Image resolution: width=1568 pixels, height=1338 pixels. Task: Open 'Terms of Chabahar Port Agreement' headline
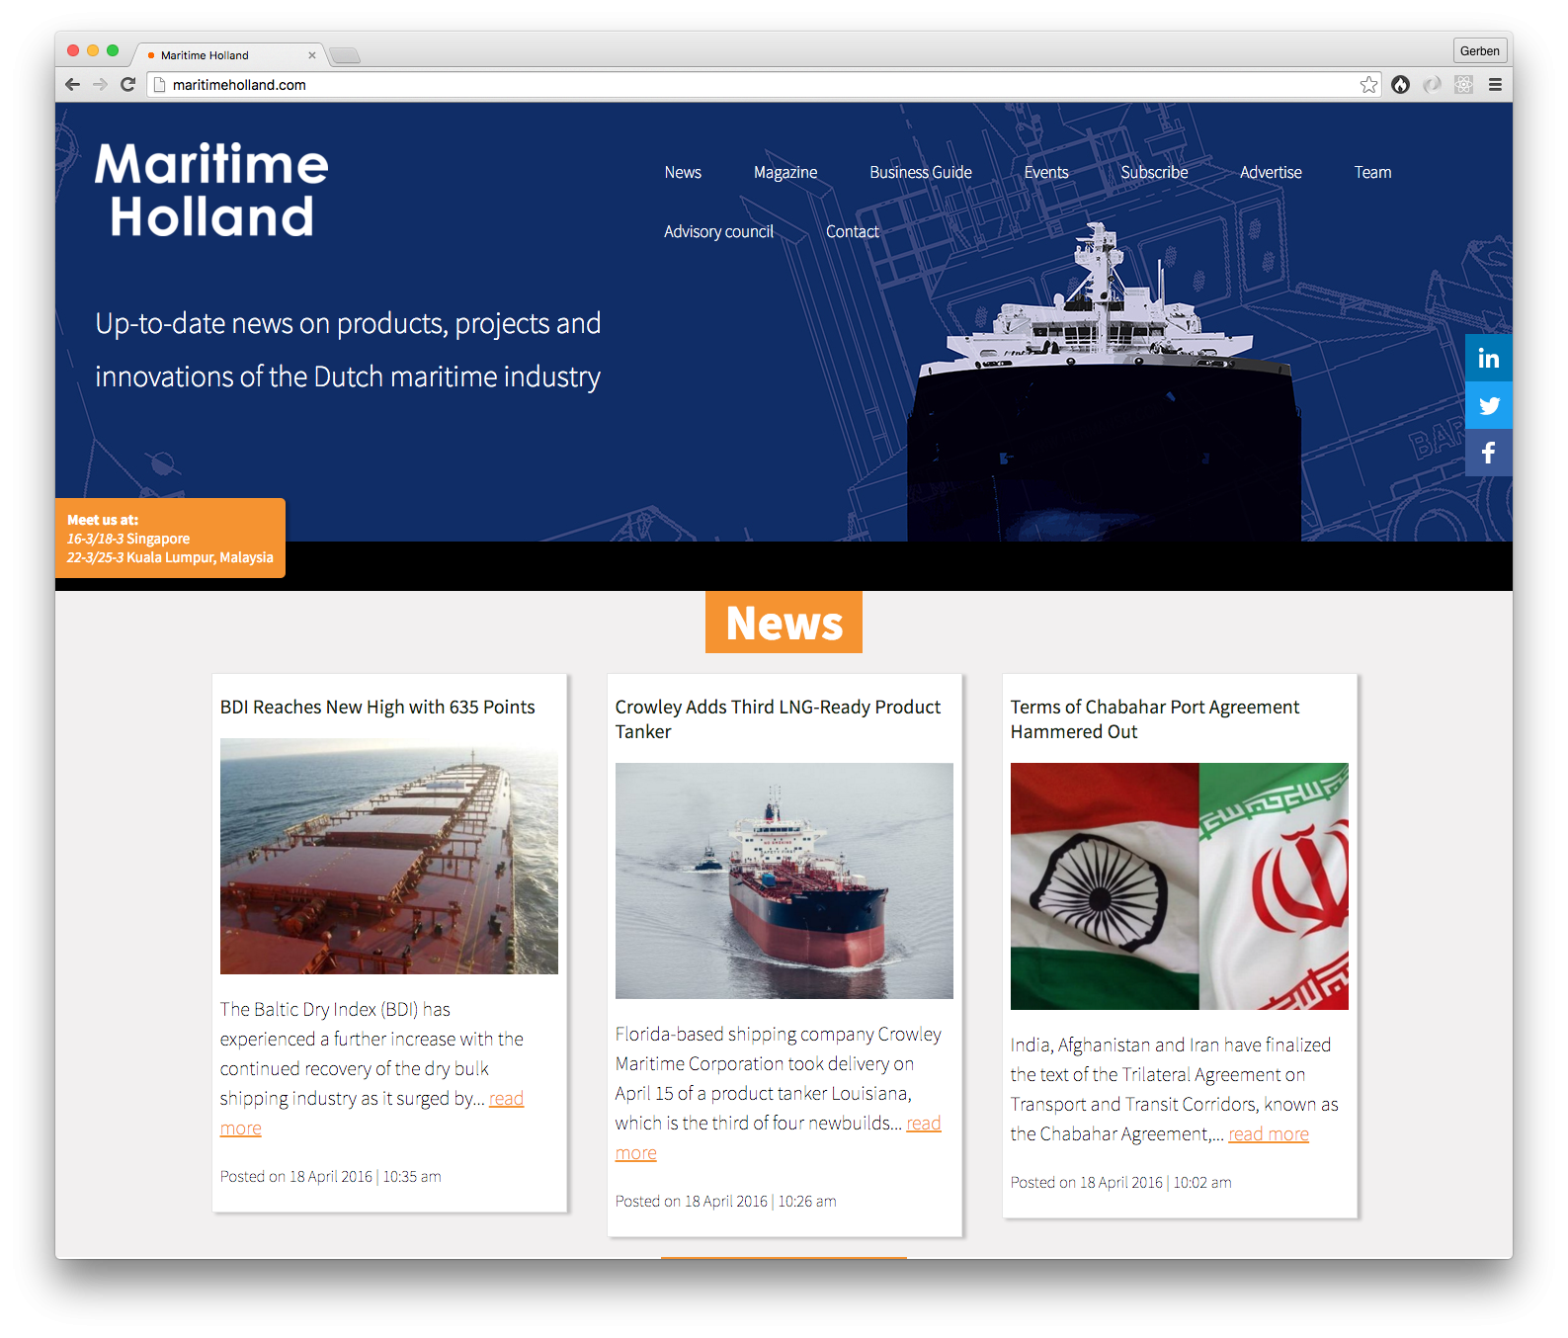click(1154, 719)
